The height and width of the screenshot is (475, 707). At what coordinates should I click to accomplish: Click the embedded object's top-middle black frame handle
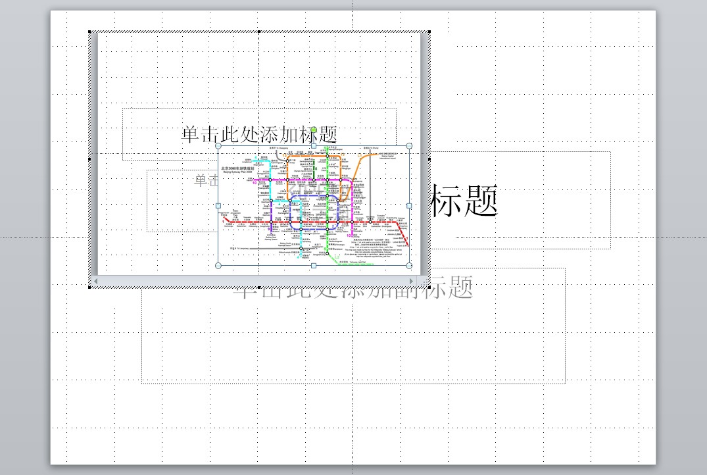point(259,32)
